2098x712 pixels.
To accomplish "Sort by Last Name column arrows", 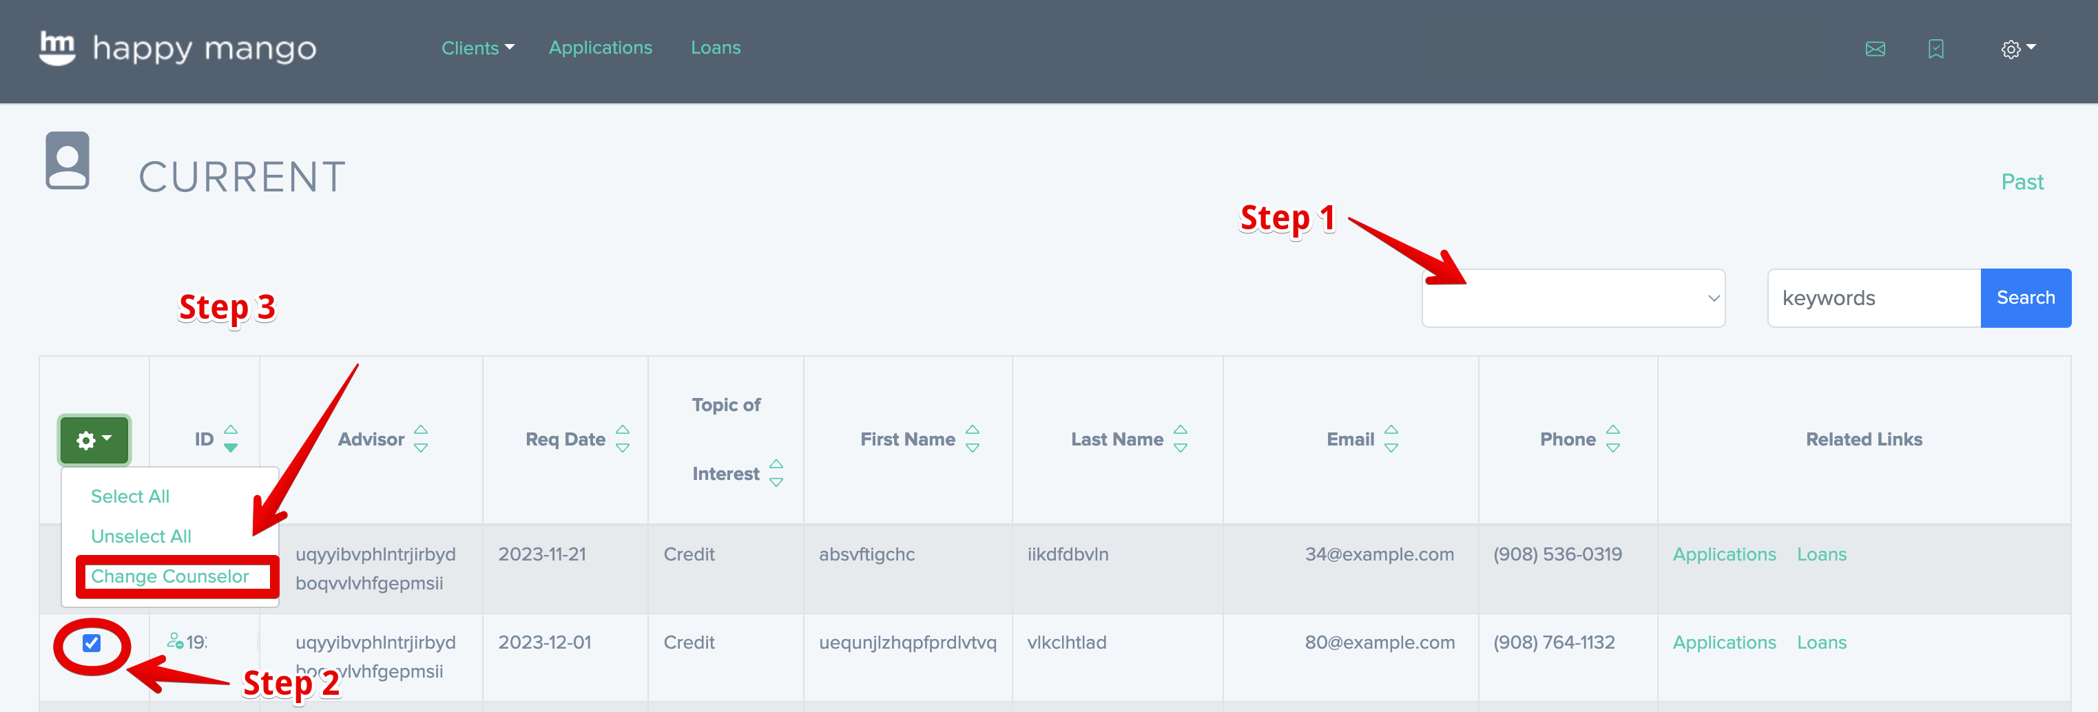I will click(x=1180, y=438).
